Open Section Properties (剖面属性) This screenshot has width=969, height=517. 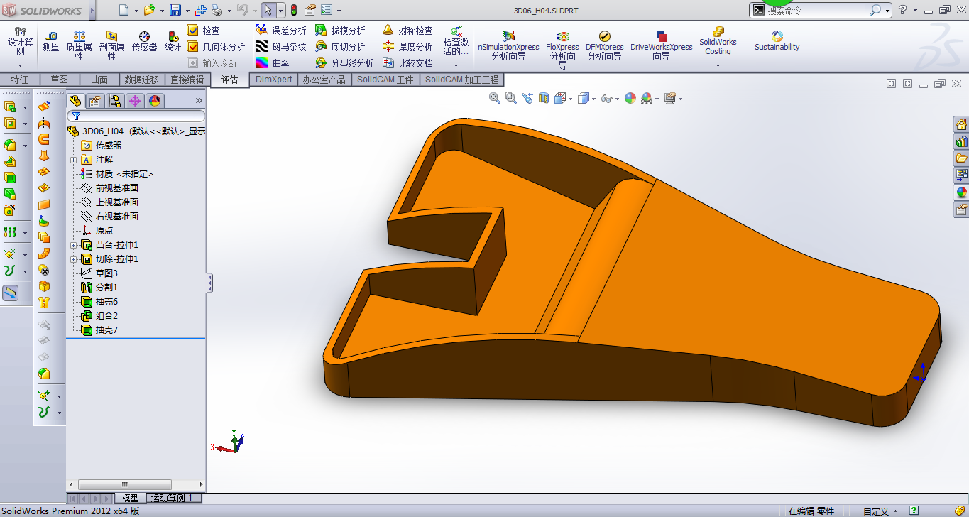(112, 45)
